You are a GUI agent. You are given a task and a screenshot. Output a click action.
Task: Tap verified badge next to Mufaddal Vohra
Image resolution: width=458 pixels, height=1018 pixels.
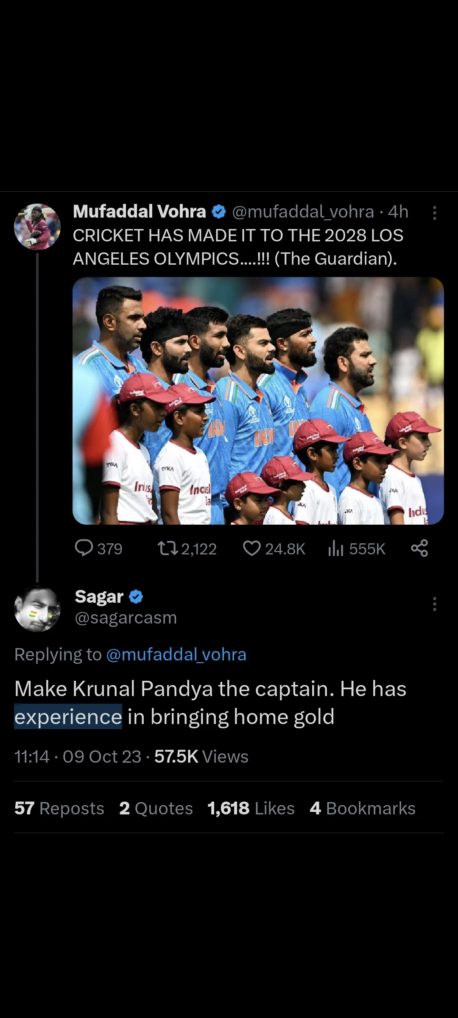[218, 211]
